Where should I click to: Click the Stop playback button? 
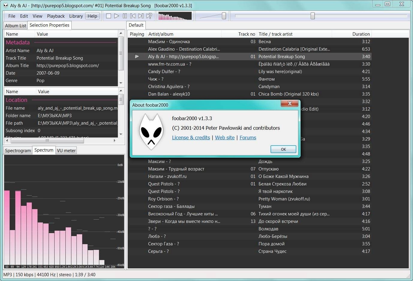109,16
